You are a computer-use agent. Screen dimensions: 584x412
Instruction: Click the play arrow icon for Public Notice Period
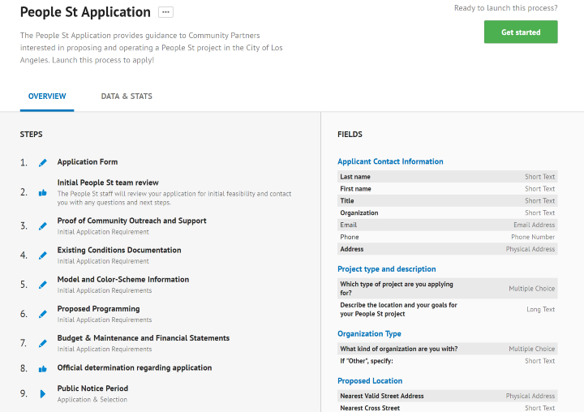[43, 393]
